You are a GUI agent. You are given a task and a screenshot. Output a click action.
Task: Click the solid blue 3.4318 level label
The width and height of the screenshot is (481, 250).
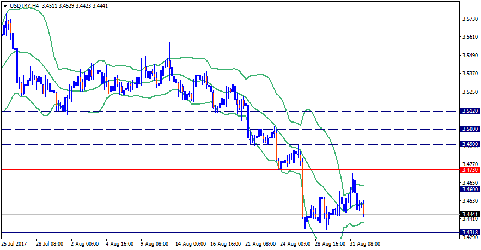click(x=469, y=233)
